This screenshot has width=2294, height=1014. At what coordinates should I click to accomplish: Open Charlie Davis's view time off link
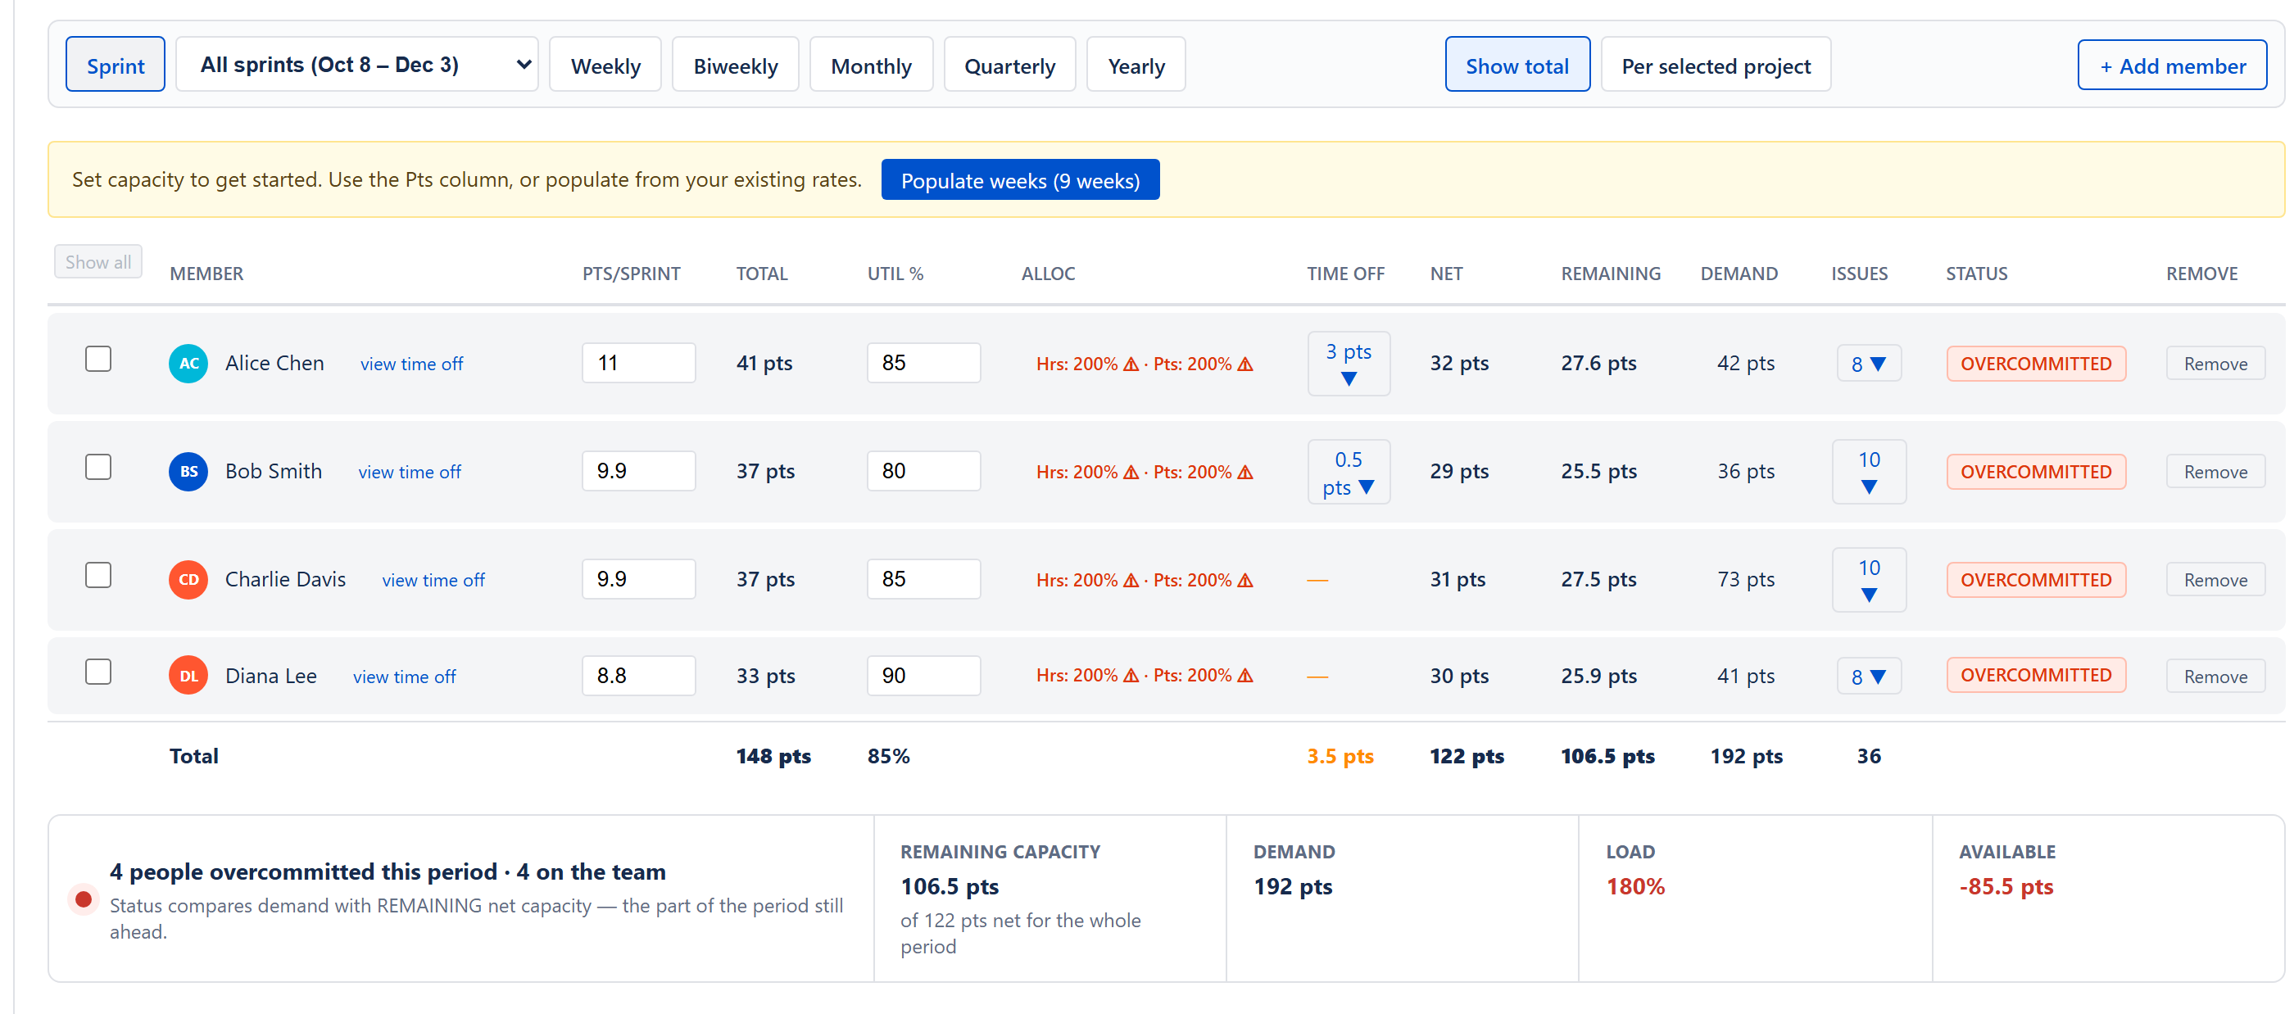[433, 581]
